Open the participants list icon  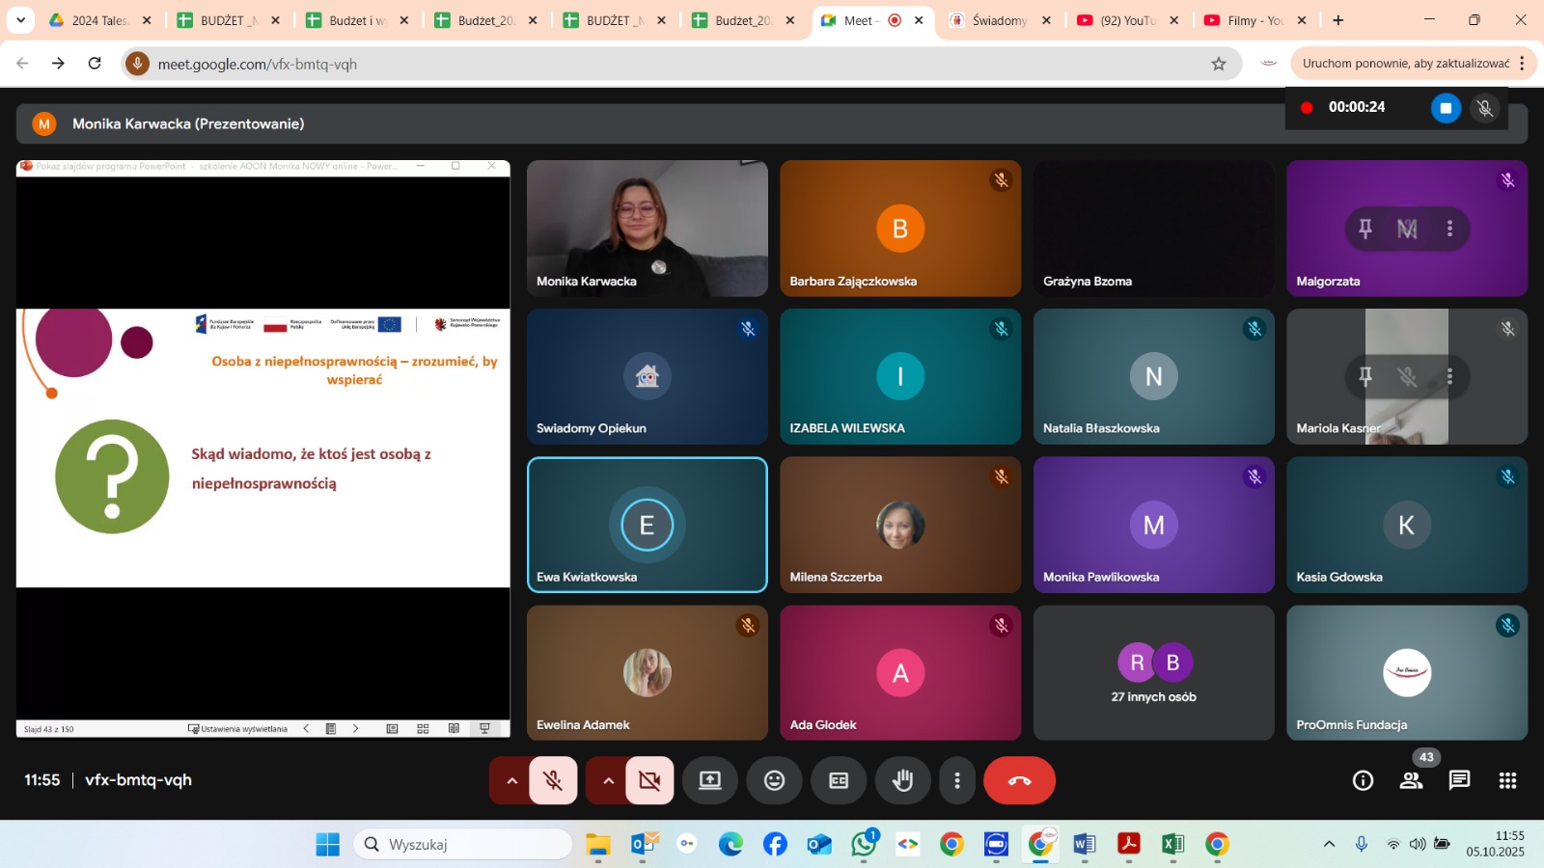(x=1411, y=780)
